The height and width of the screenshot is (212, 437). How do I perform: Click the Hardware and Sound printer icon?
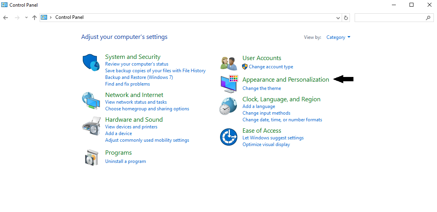click(x=91, y=126)
